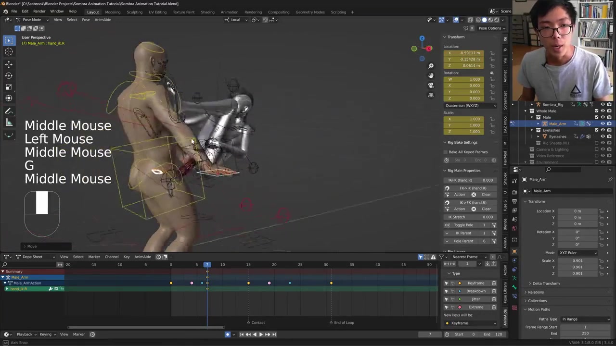Open the Render menu
The width and height of the screenshot is (616, 346).
point(39,12)
